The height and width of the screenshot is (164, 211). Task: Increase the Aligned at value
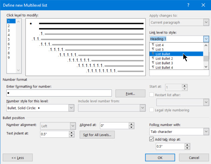pos(131,124)
